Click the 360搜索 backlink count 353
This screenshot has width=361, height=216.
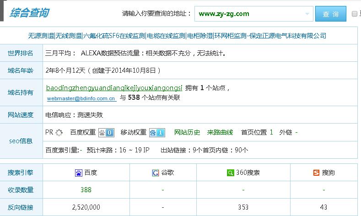[x=243, y=207]
